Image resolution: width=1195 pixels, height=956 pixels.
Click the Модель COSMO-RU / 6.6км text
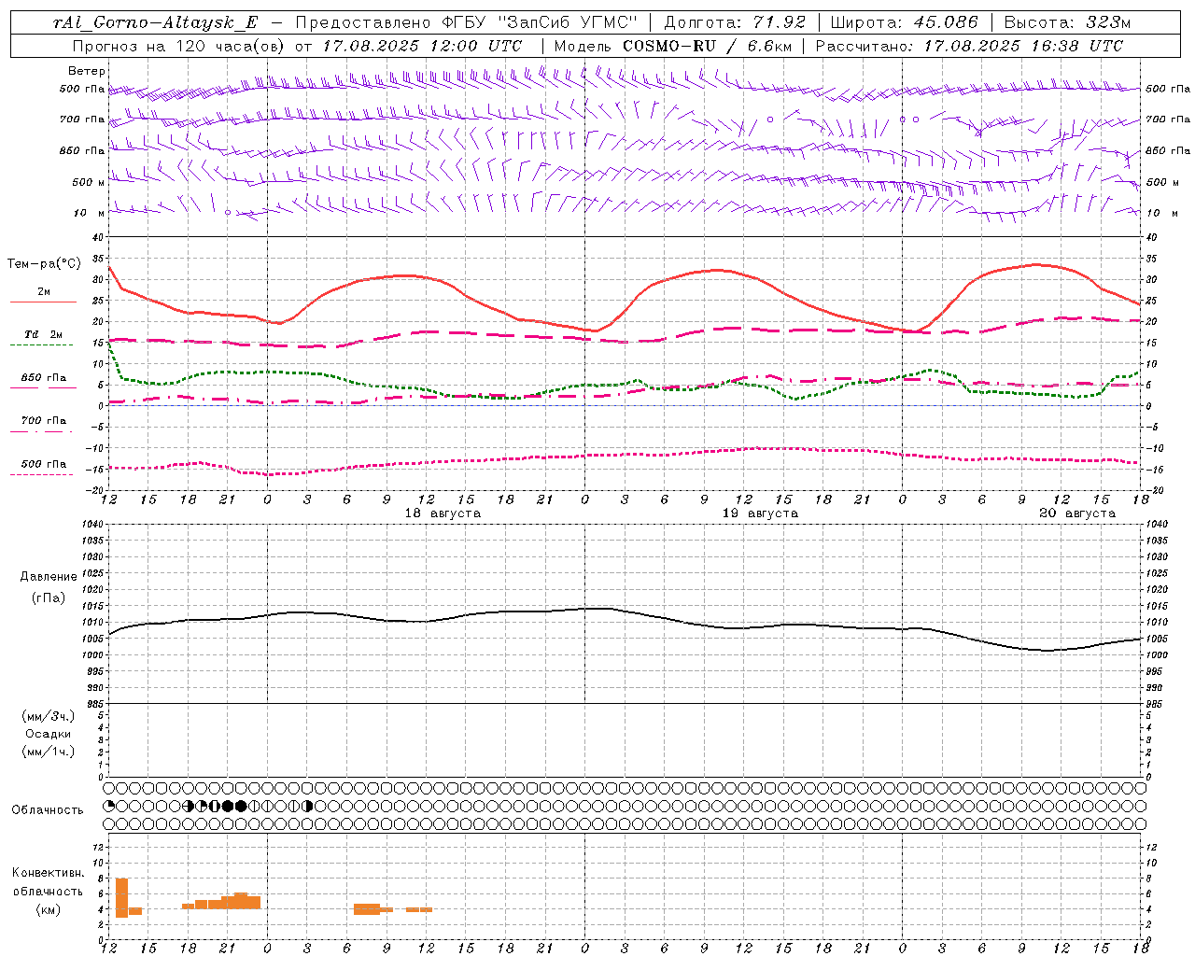coord(671,46)
